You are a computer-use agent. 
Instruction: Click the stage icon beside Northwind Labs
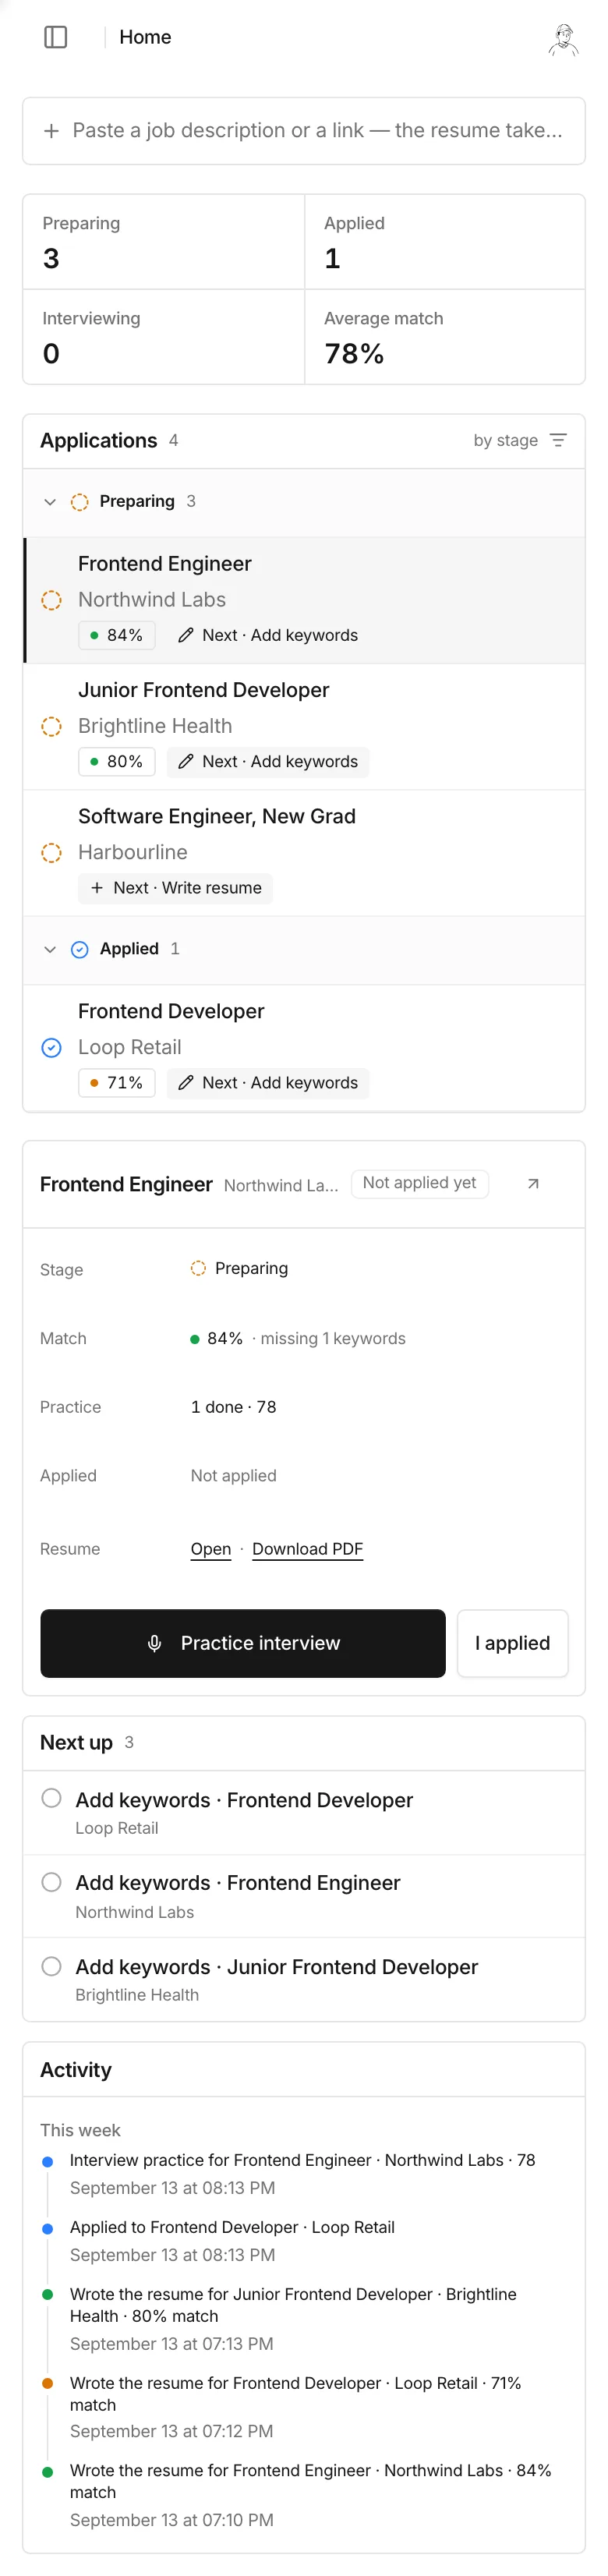51,600
